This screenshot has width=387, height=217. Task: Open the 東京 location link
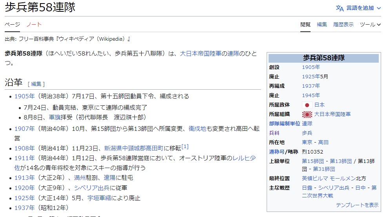pos(307,142)
